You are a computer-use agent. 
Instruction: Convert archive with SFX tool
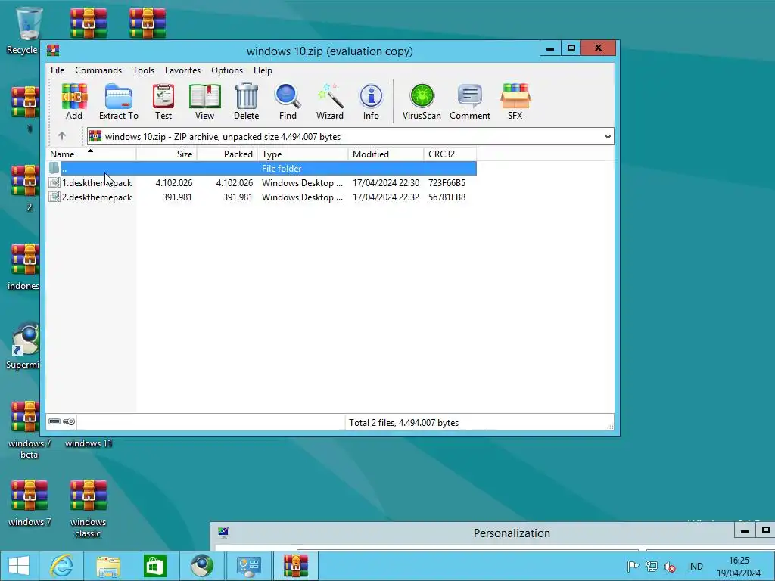515,101
